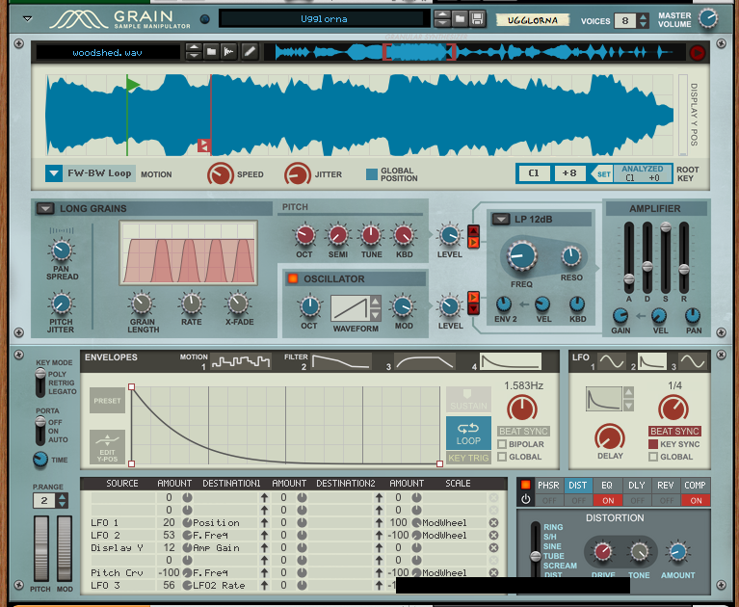Click the browse sample folder icon

coord(211,51)
